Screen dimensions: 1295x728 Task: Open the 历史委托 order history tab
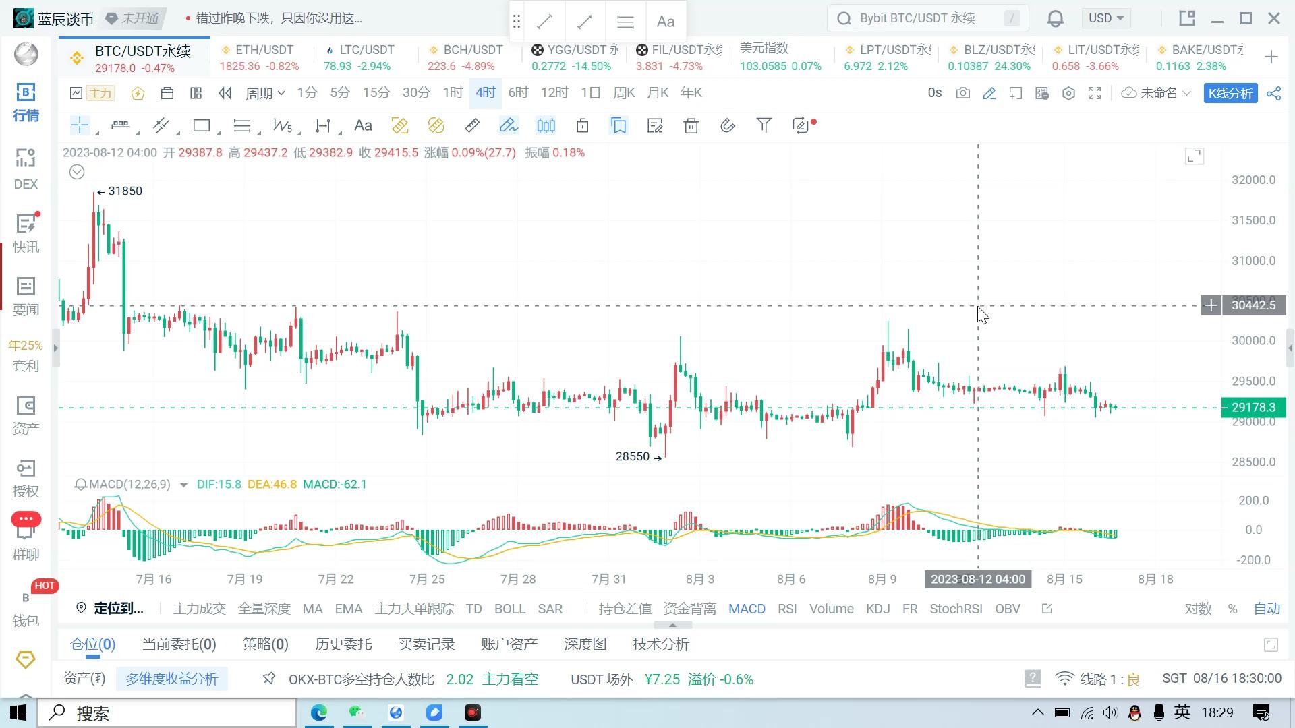coord(343,644)
